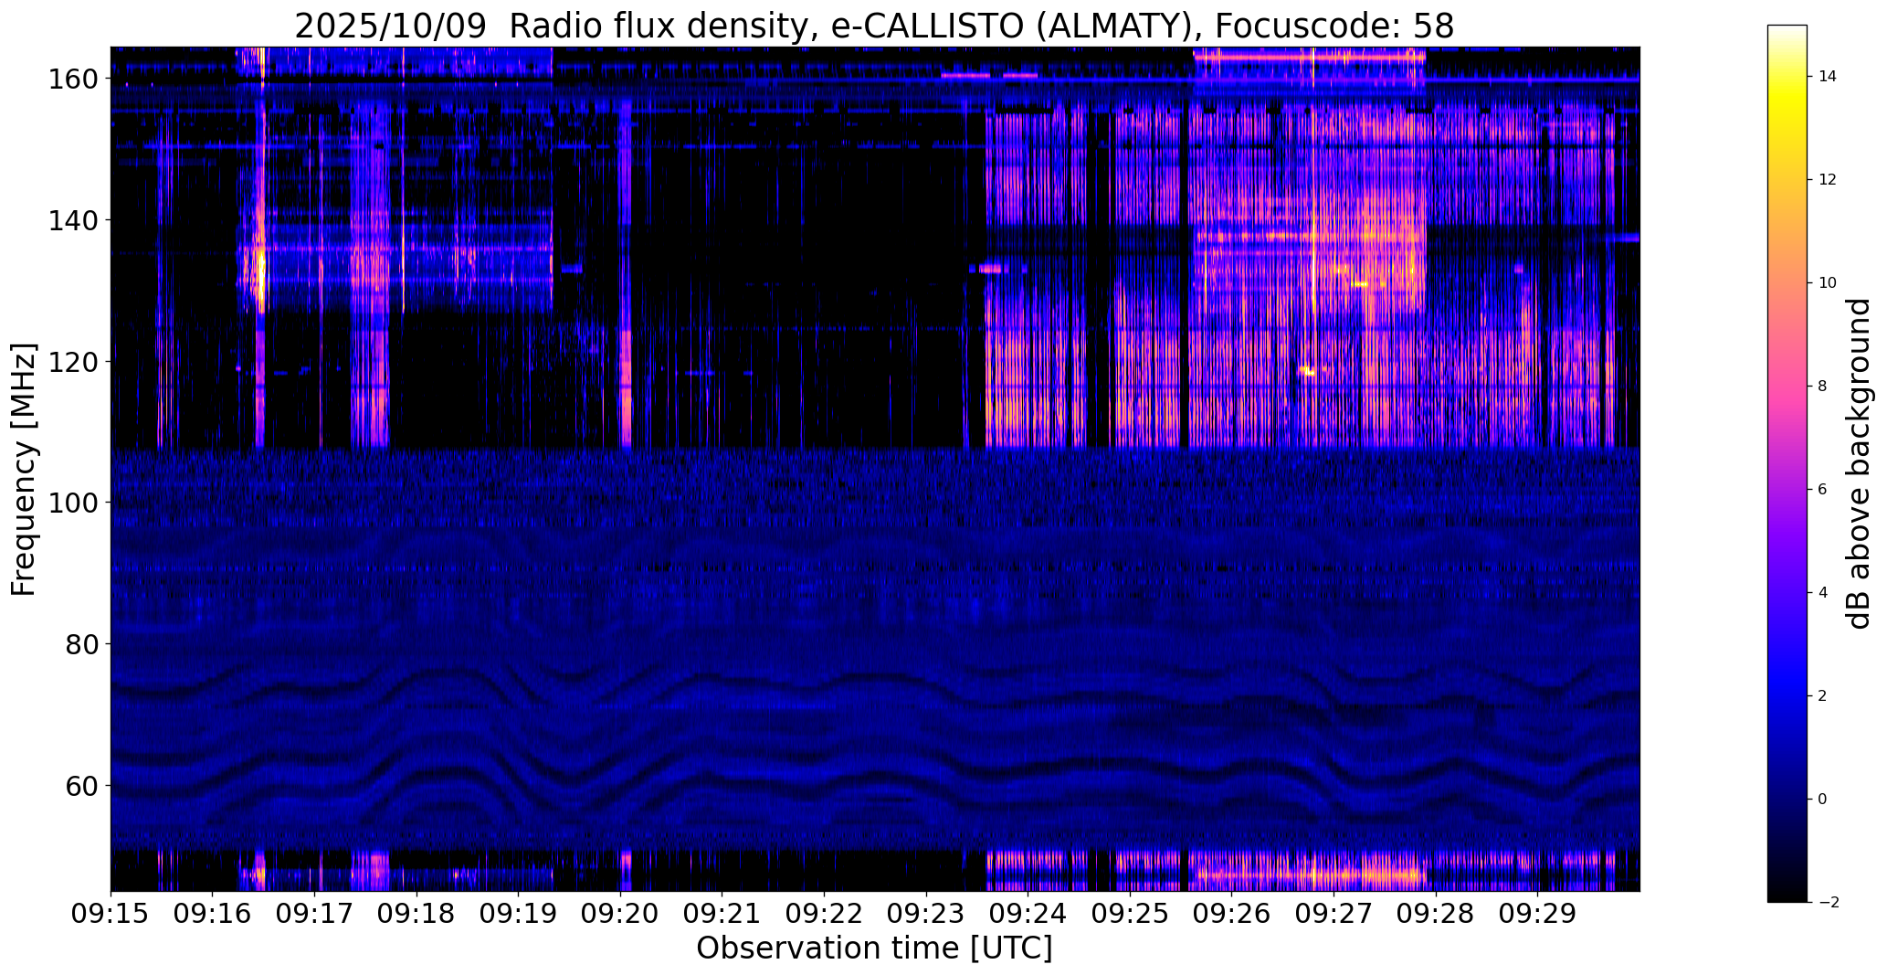Click the plot title mentioning e-CALLISTO (ALMATY)

click(874, 26)
